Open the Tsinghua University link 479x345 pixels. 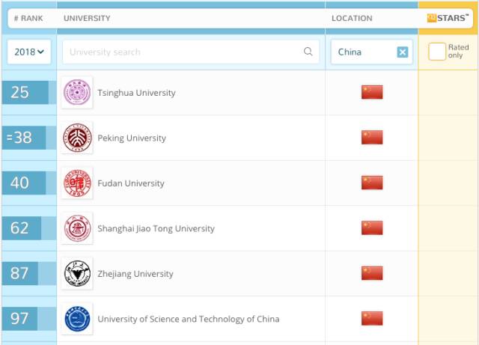click(x=136, y=93)
